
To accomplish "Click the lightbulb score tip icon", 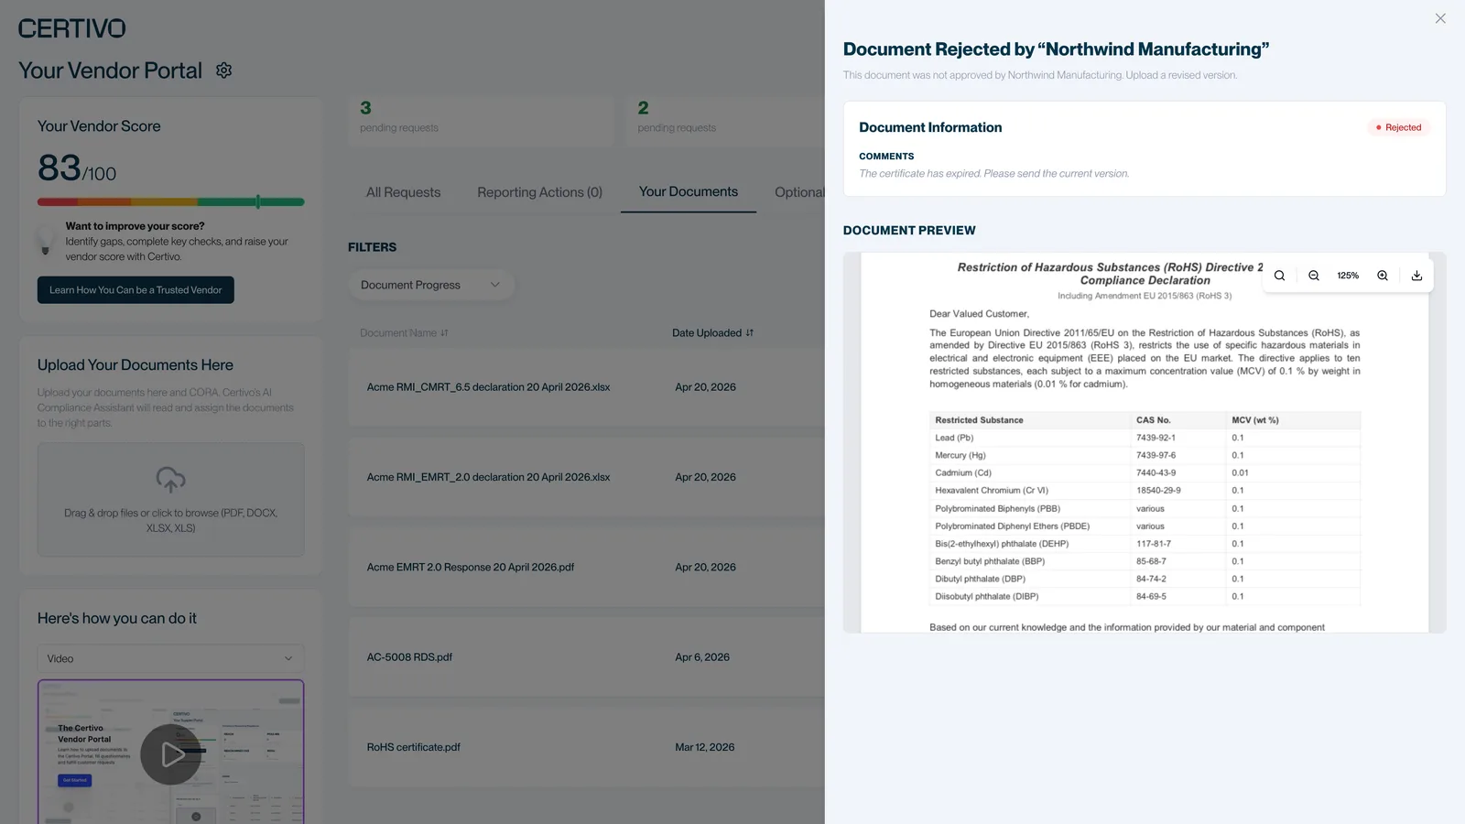I will tap(46, 241).
